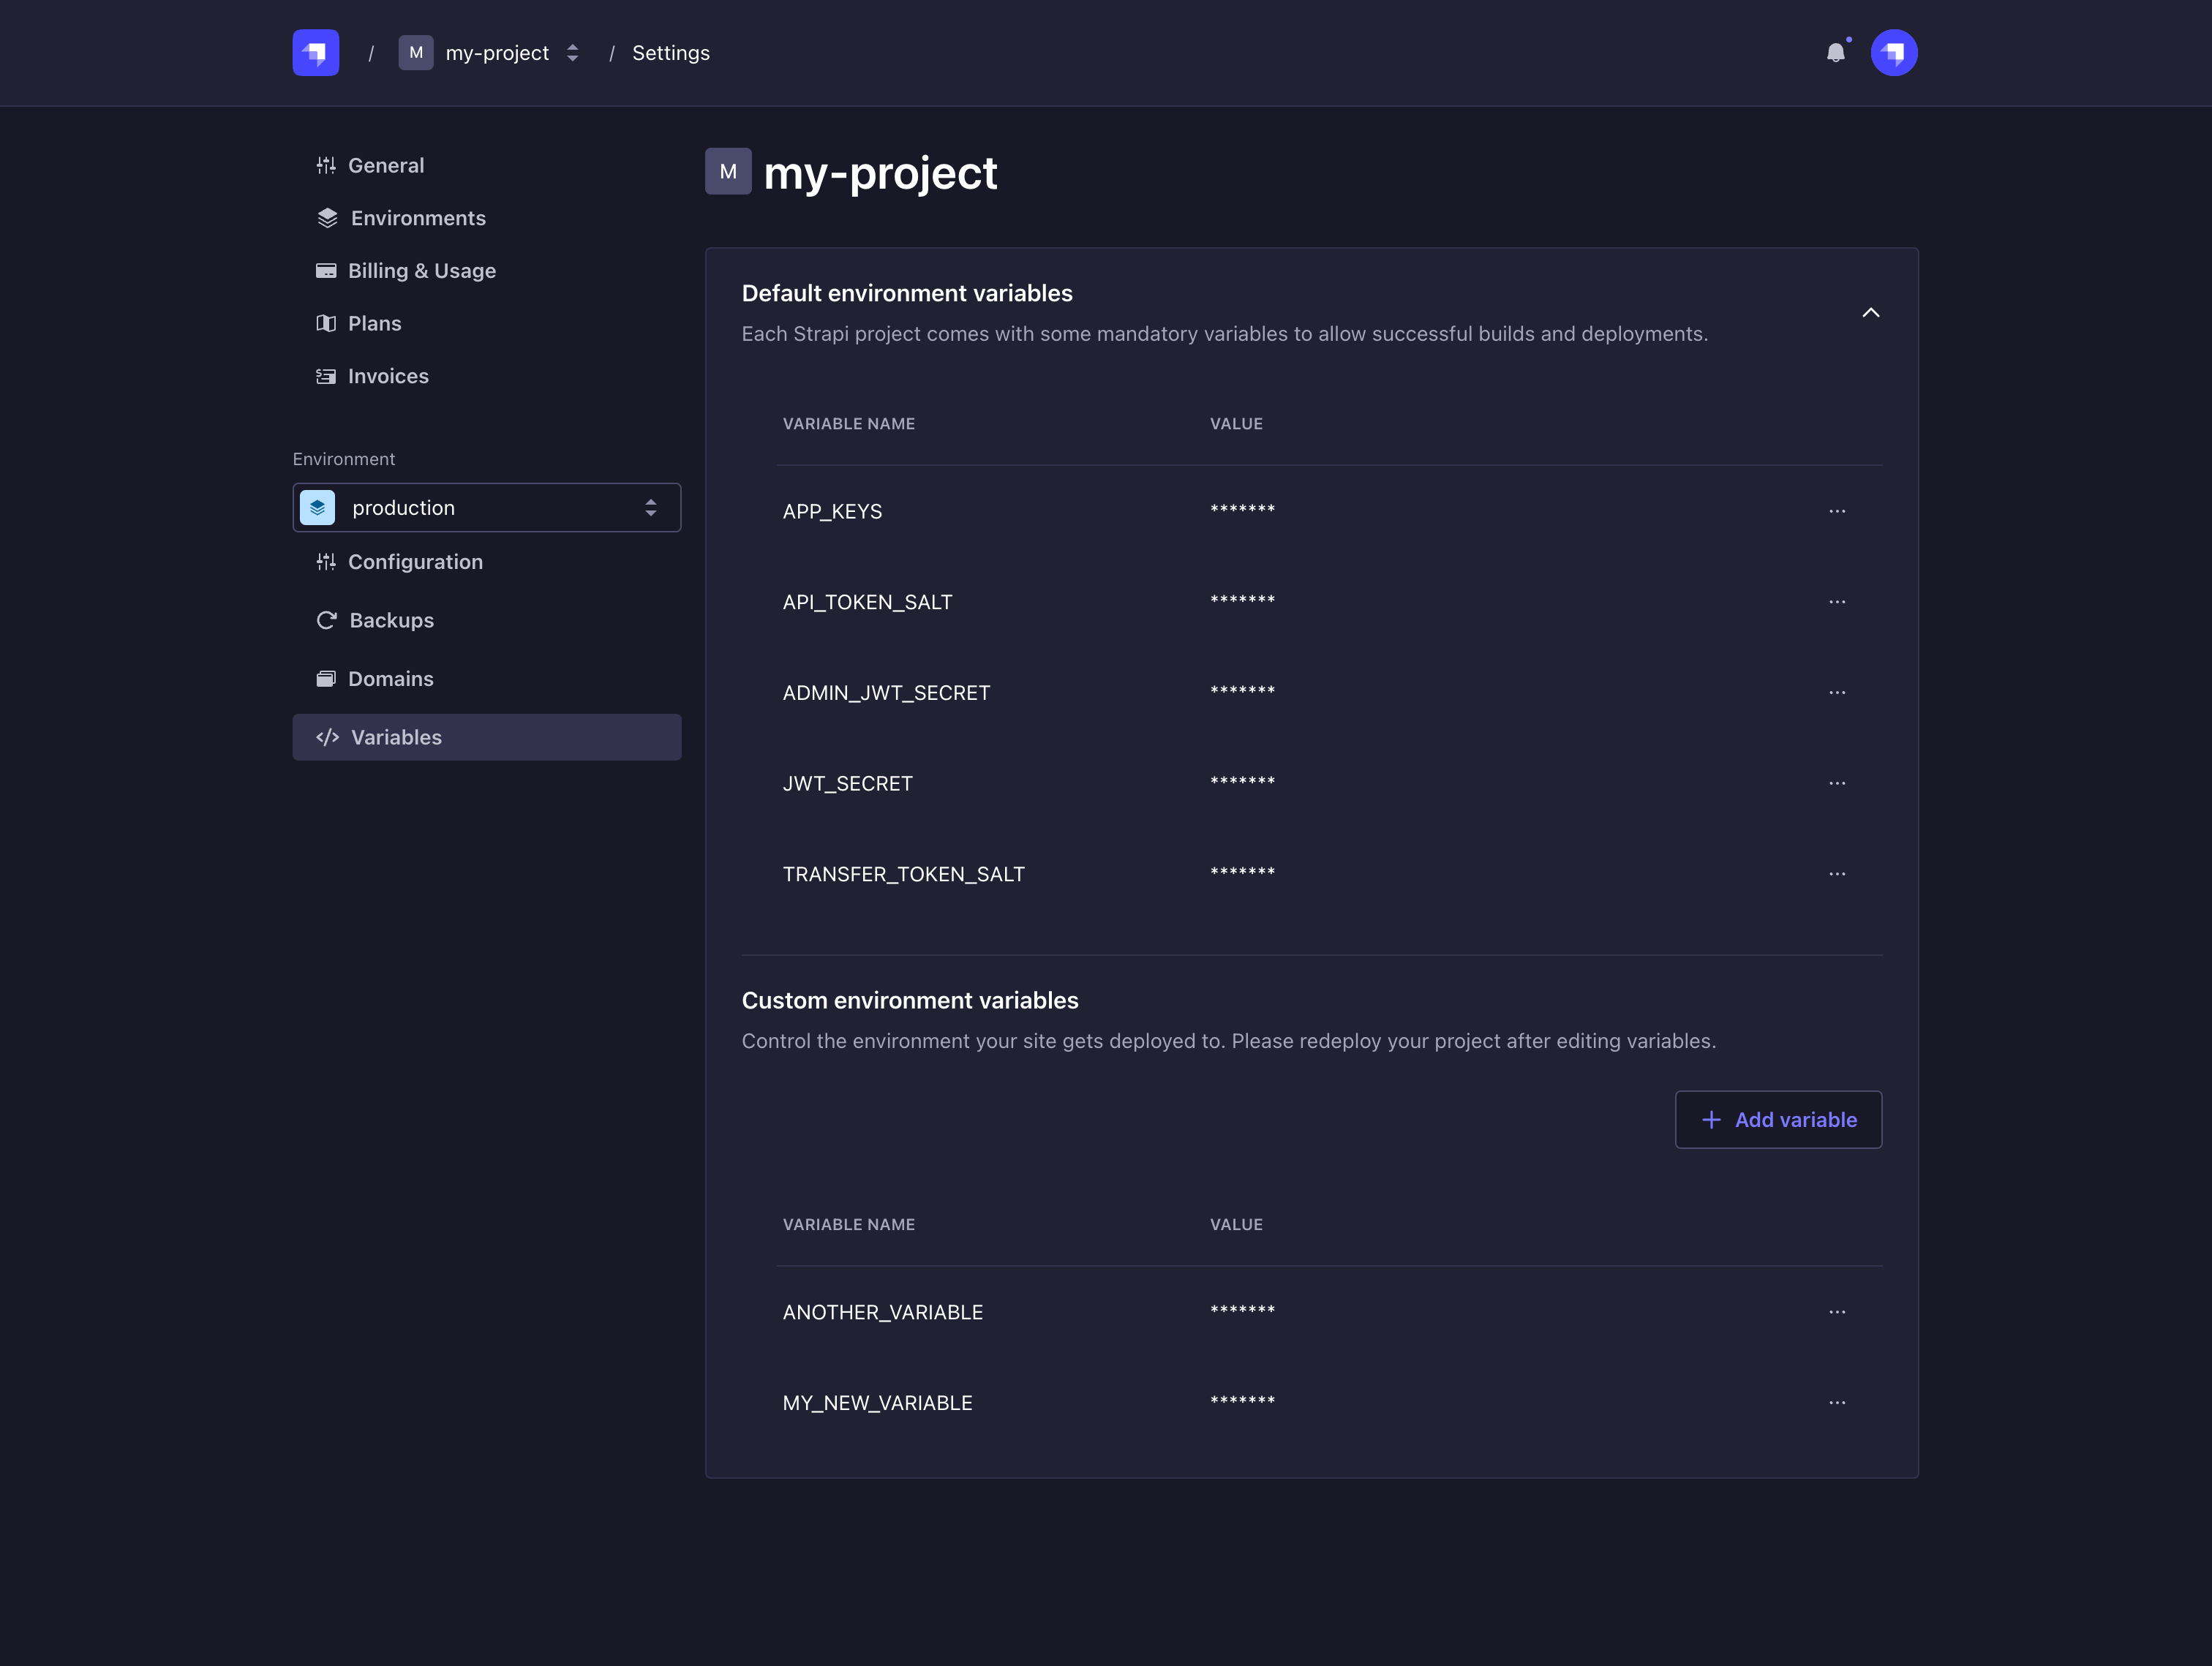The image size is (2212, 1666).
Task: Open the user avatar menu
Action: click(x=1893, y=53)
